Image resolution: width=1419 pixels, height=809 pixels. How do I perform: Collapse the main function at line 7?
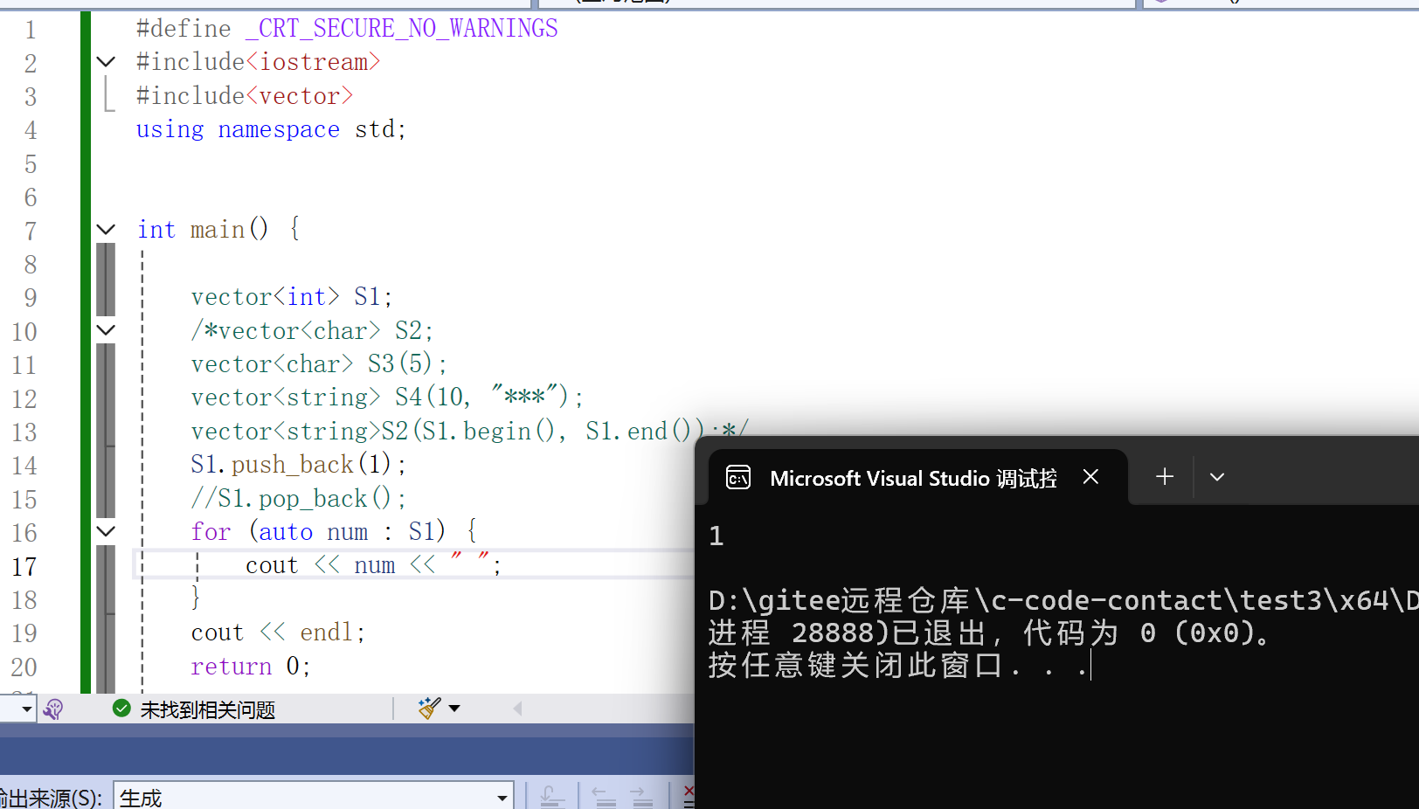(106, 230)
